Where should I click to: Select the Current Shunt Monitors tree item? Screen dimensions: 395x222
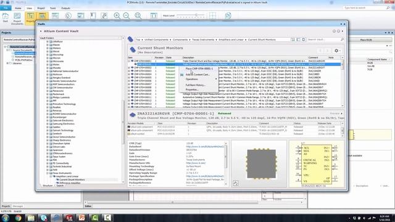[72, 179]
